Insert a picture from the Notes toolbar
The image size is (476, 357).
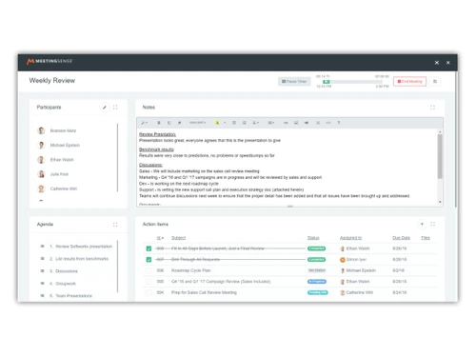tap(296, 123)
